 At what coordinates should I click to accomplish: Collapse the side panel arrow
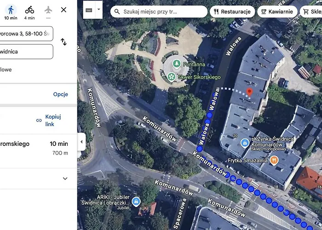point(81,142)
